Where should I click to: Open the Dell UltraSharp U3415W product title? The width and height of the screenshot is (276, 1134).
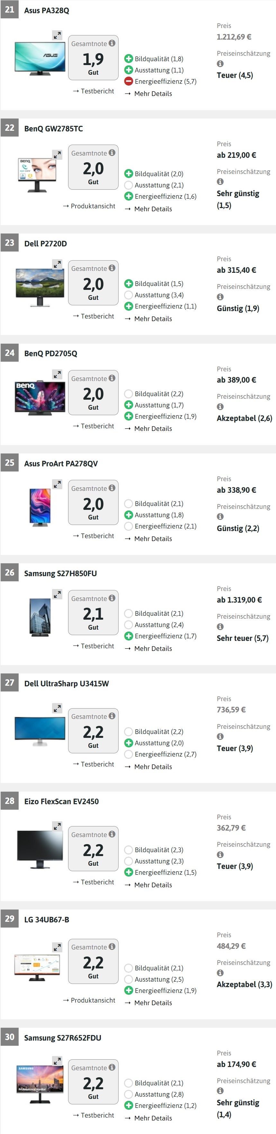coord(67,684)
